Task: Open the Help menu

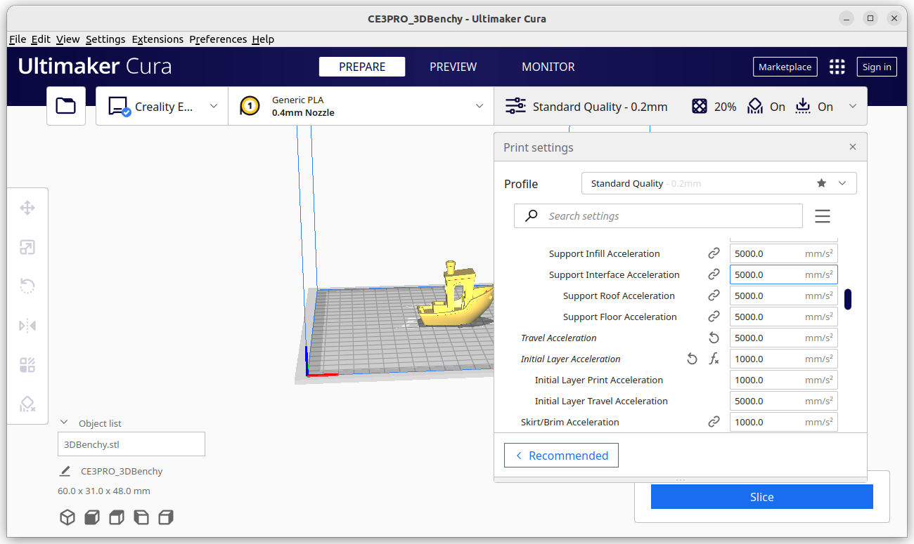Action: pos(263,39)
